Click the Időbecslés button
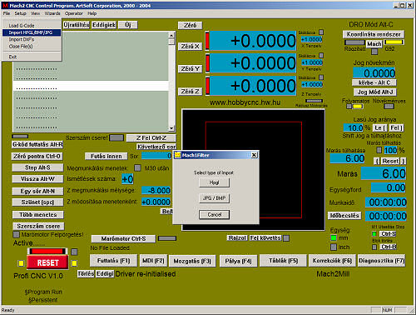Image resolution: width=416 pixels, height=315 pixels. 344,215
